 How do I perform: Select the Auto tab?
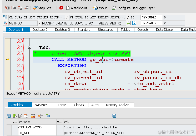(96, 105)
